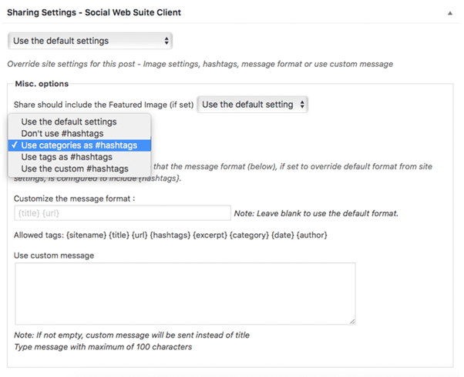Viewport: 464px width, 377px height.
Task: Click the 'Use custom message' label
Action: click(54, 255)
